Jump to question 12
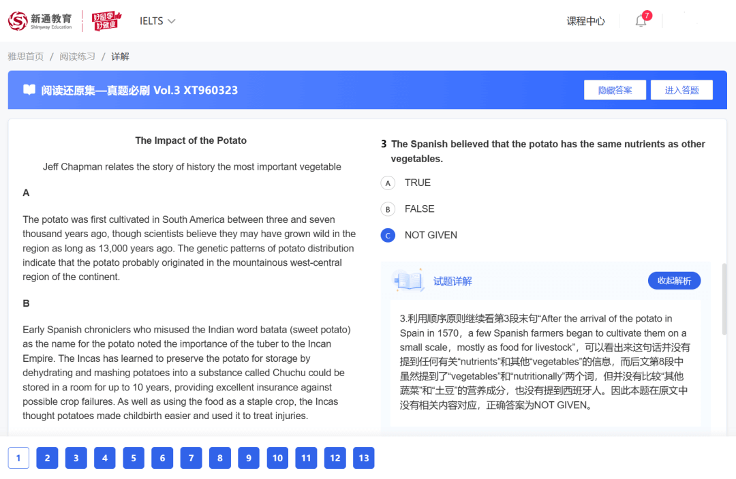Viewport: 736px width, 479px height. [335, 458]
